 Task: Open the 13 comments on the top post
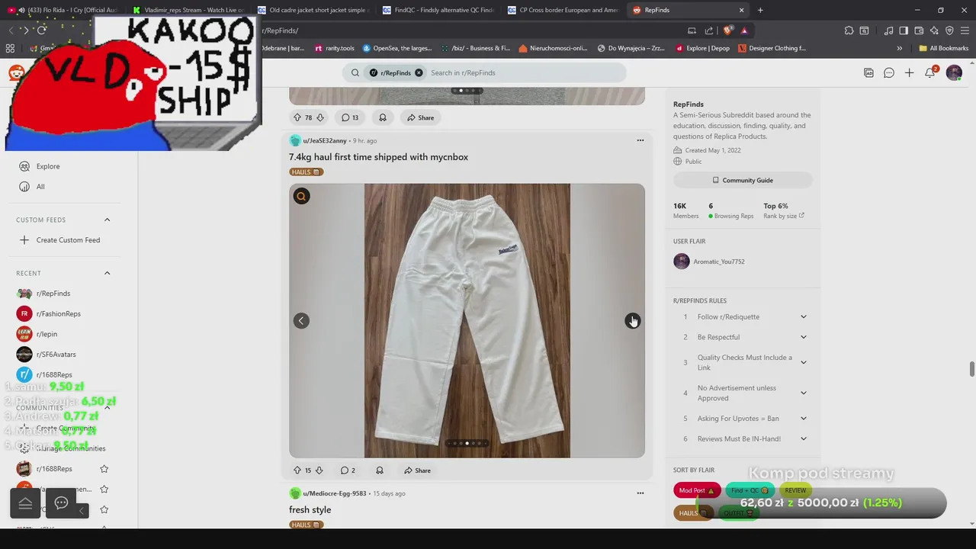point(350,117)
